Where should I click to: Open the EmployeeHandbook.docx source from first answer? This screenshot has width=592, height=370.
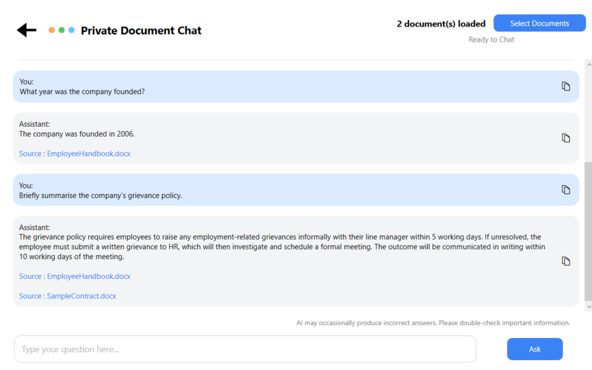pyautogui.click(x=75, y=153)
